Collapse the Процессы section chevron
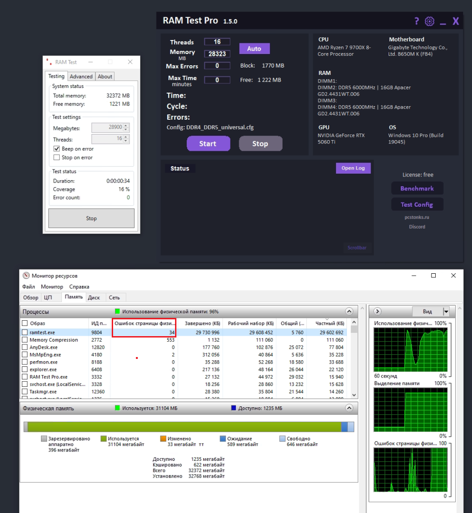Viewport: 472px width, 513px height. pos(349,311)
